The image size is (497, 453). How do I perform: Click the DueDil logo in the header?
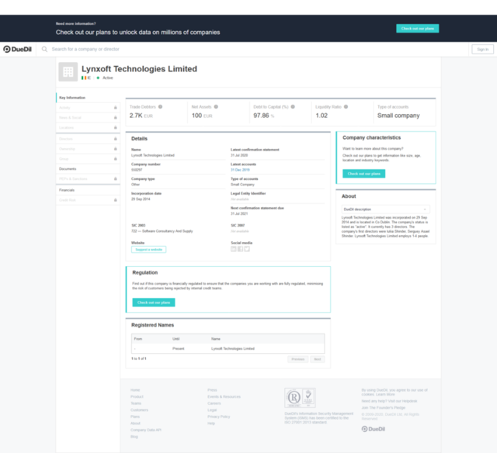(17, 50)
